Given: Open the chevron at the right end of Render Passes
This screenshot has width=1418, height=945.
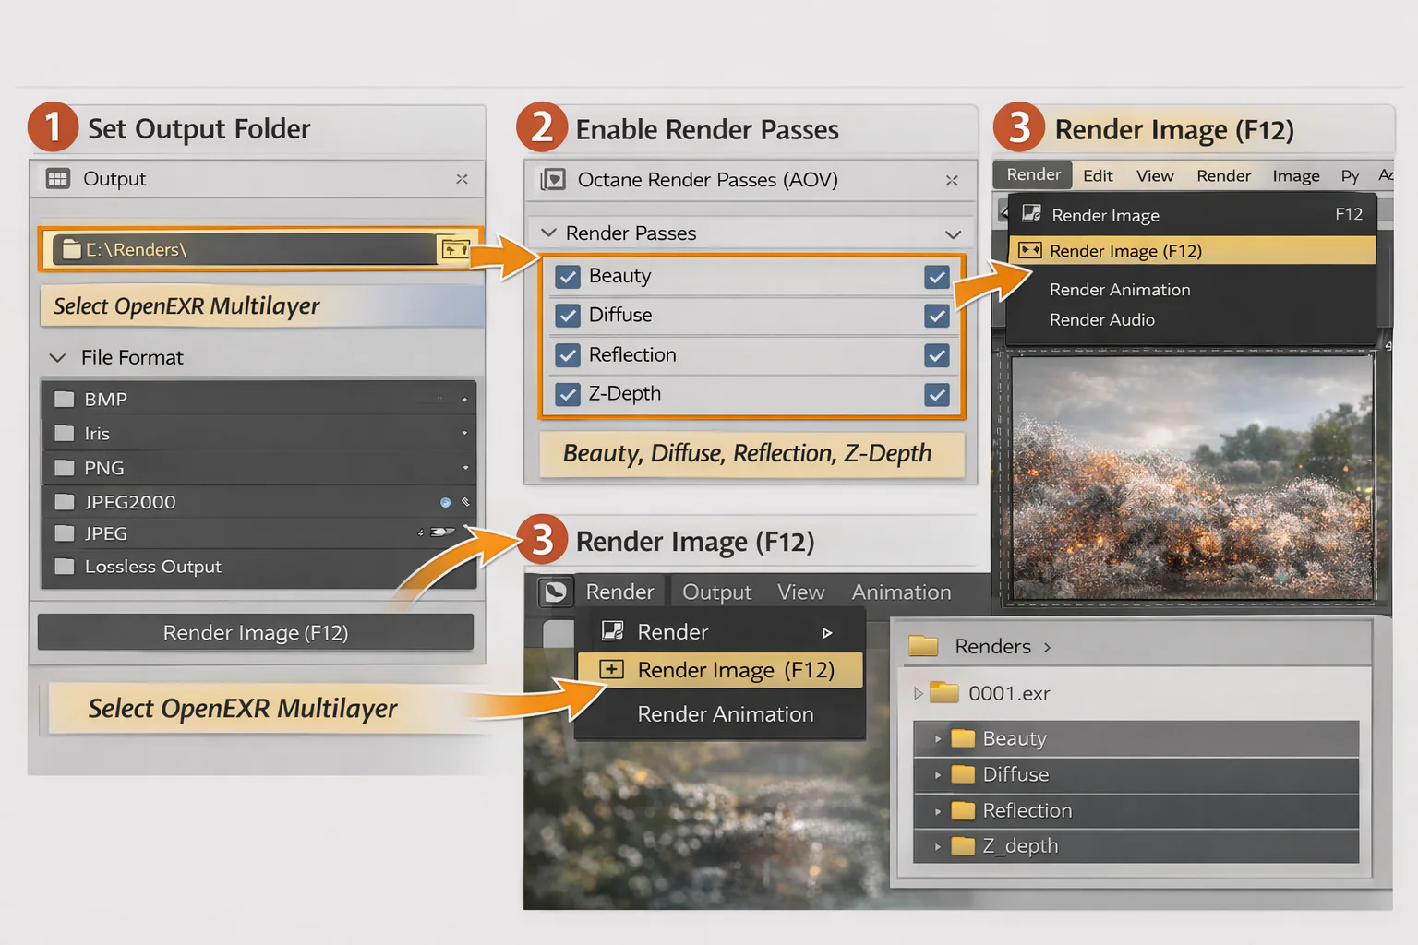Looking at the screenshot, I should pos(954,234).
